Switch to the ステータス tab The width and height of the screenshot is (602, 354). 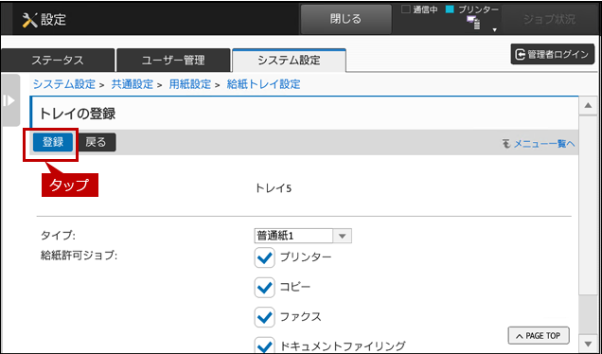point(58,61)
